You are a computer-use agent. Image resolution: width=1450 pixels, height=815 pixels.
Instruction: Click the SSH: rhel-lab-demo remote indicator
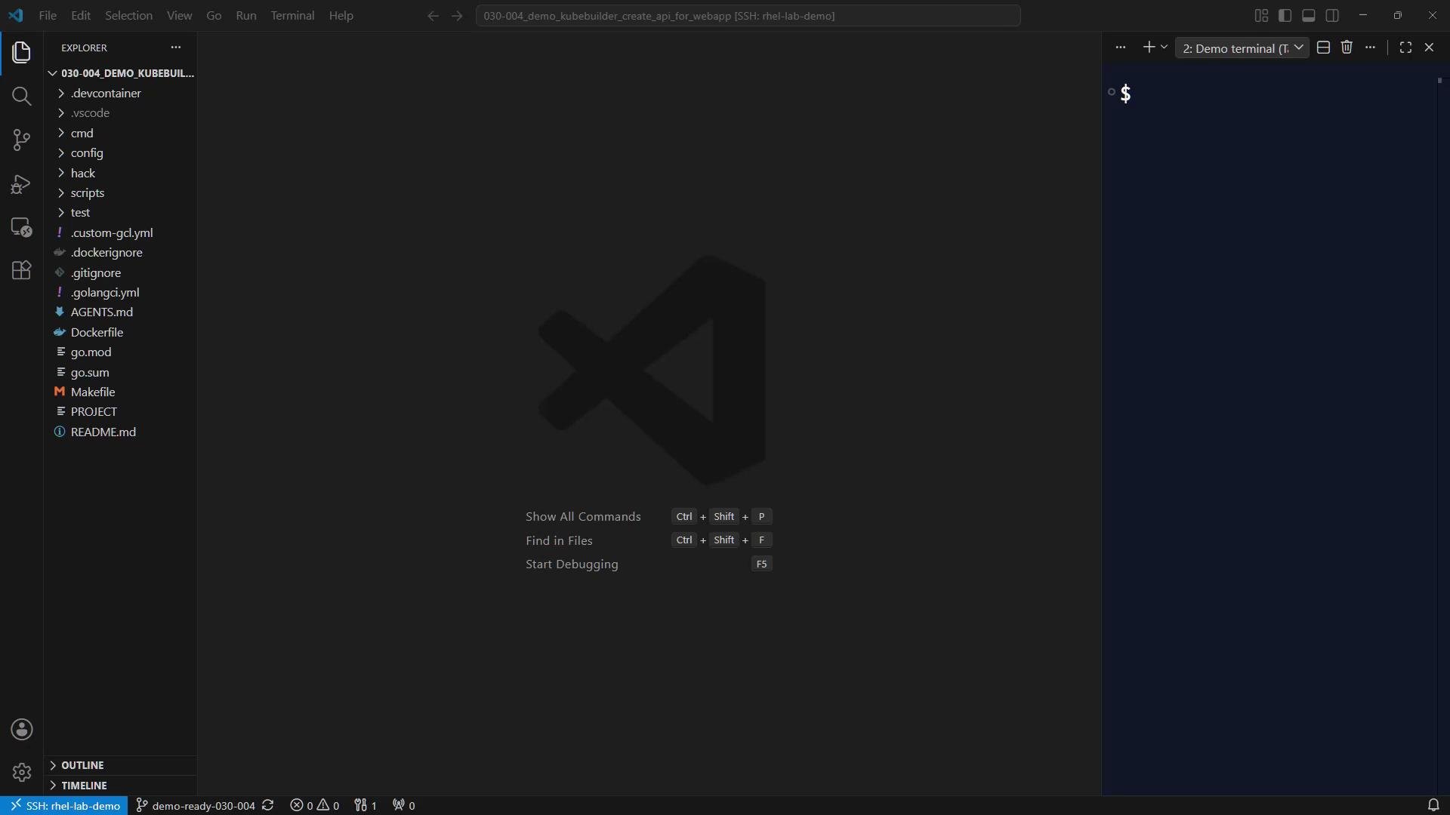64,805
